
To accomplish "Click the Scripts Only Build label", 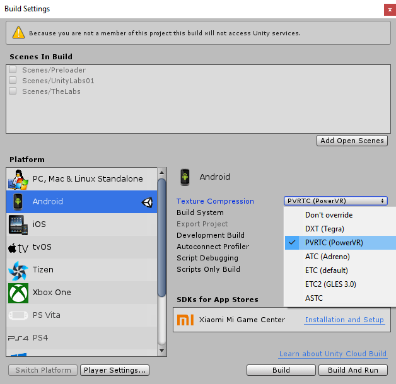I will coord(208,269).
